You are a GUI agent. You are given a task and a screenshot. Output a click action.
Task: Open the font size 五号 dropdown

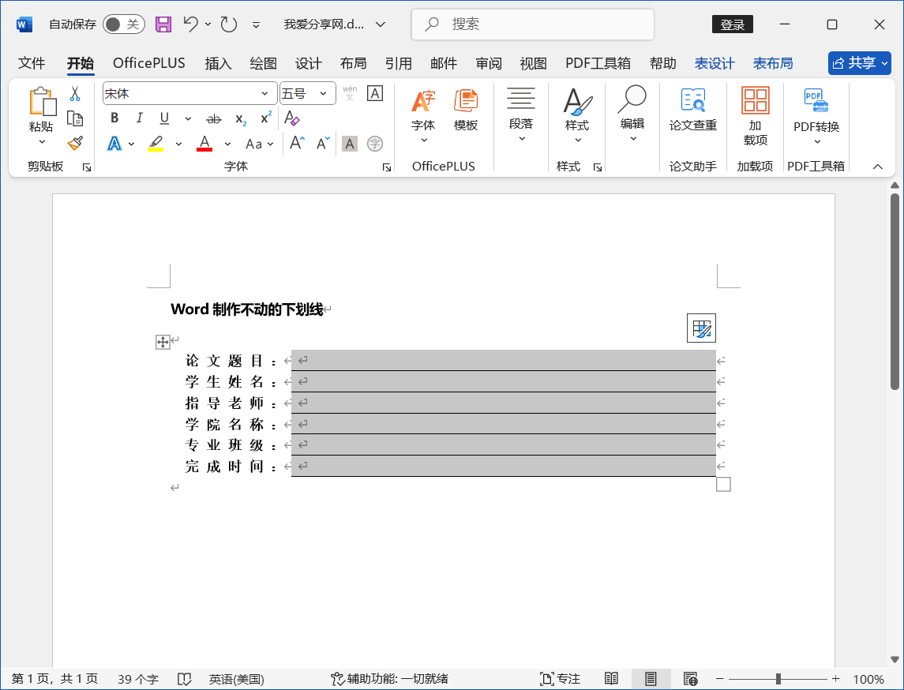[324, 93]
